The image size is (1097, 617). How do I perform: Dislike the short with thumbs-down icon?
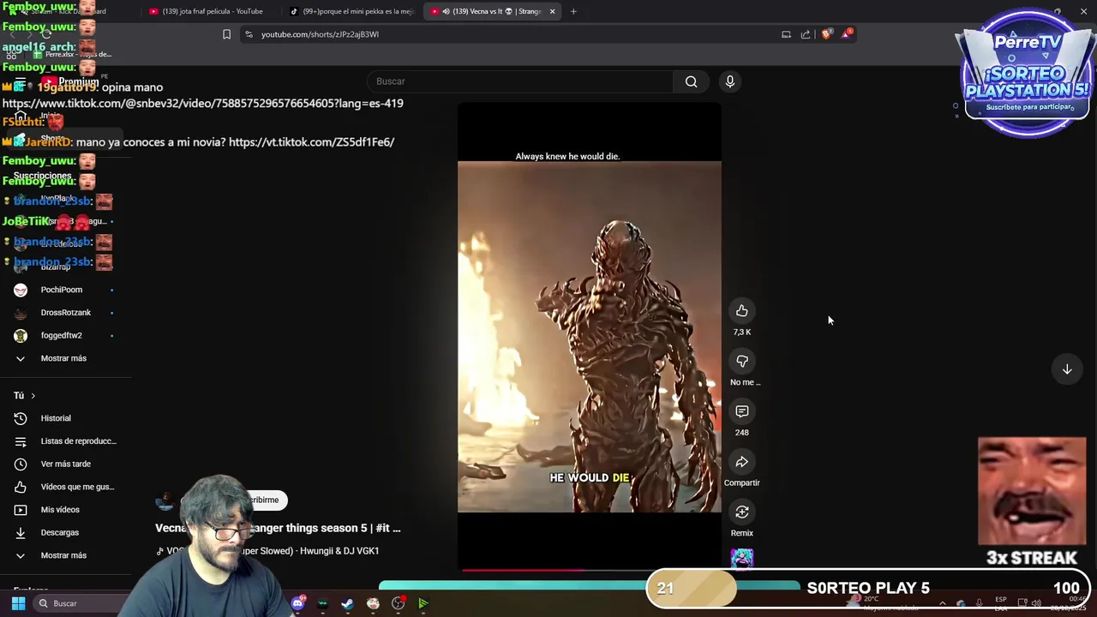742,361
